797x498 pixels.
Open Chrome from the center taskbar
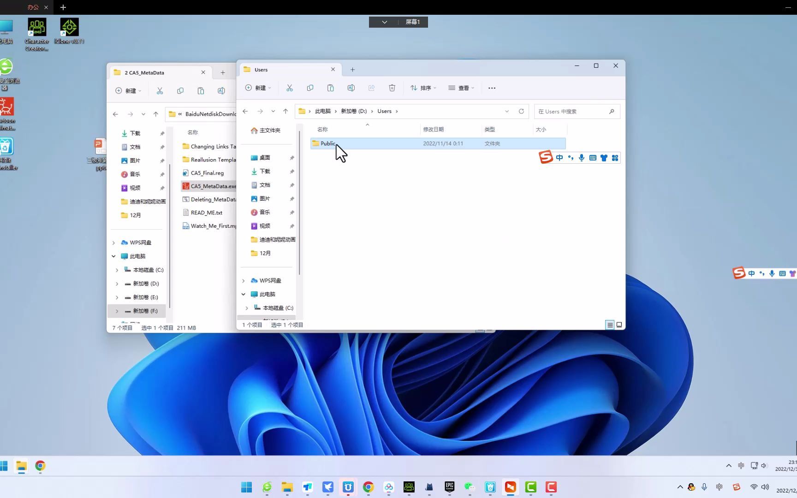click(x=369, y=487)
